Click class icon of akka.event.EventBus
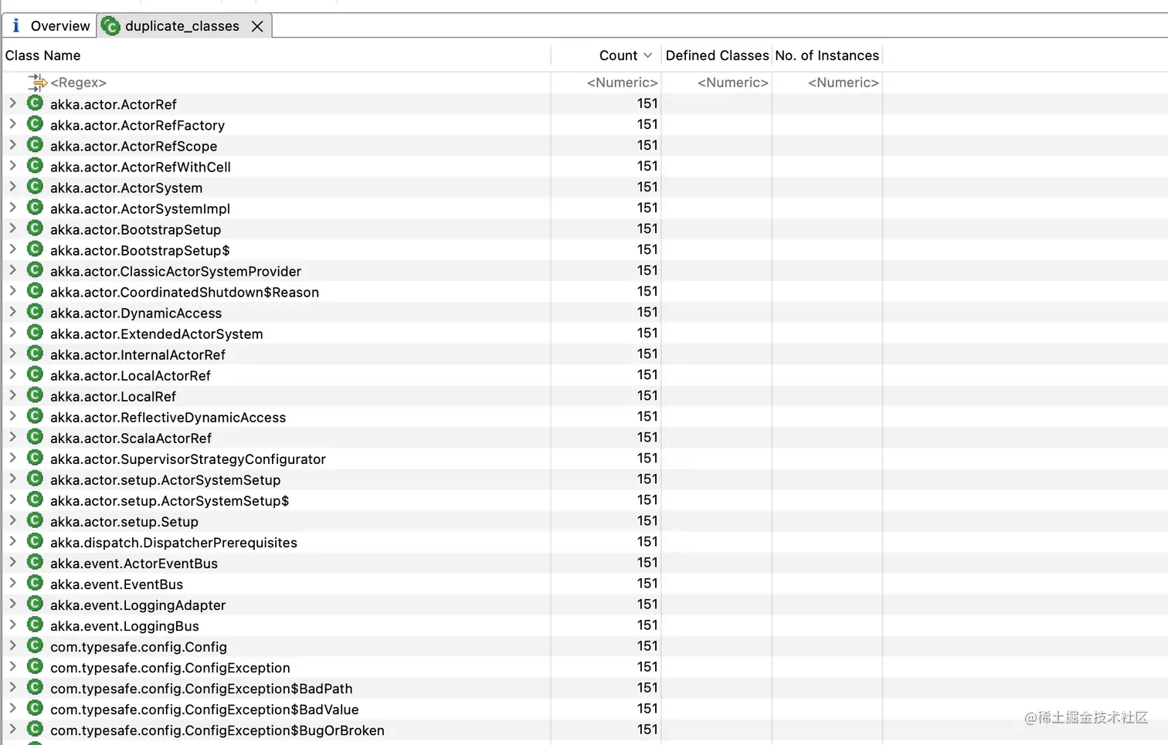1168x745 pixels. [x=35, y=582]
